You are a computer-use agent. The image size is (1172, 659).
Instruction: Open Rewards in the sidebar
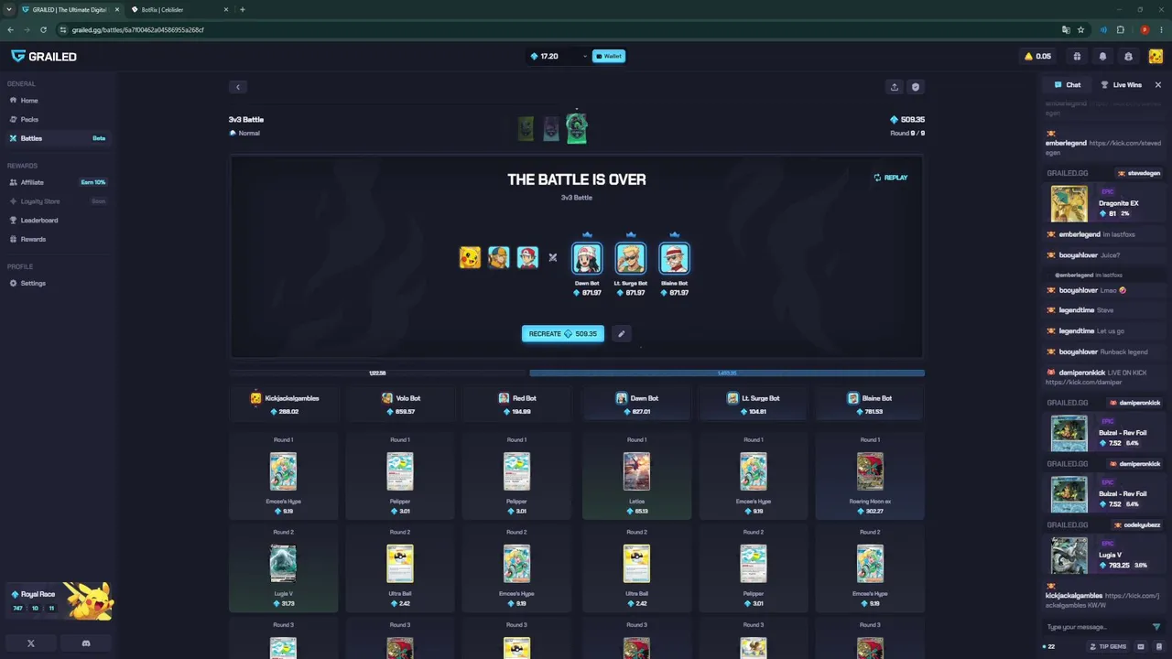(57, 239)
